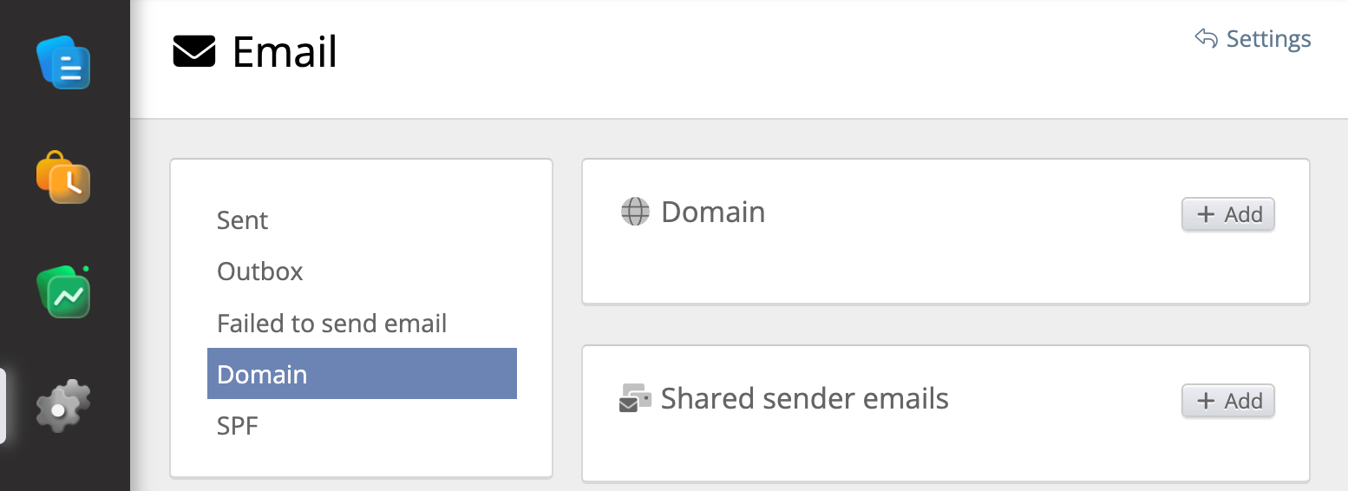1348x491 pixels.
Task: Open the blue document app in sidebar
Action: [63, 62]
